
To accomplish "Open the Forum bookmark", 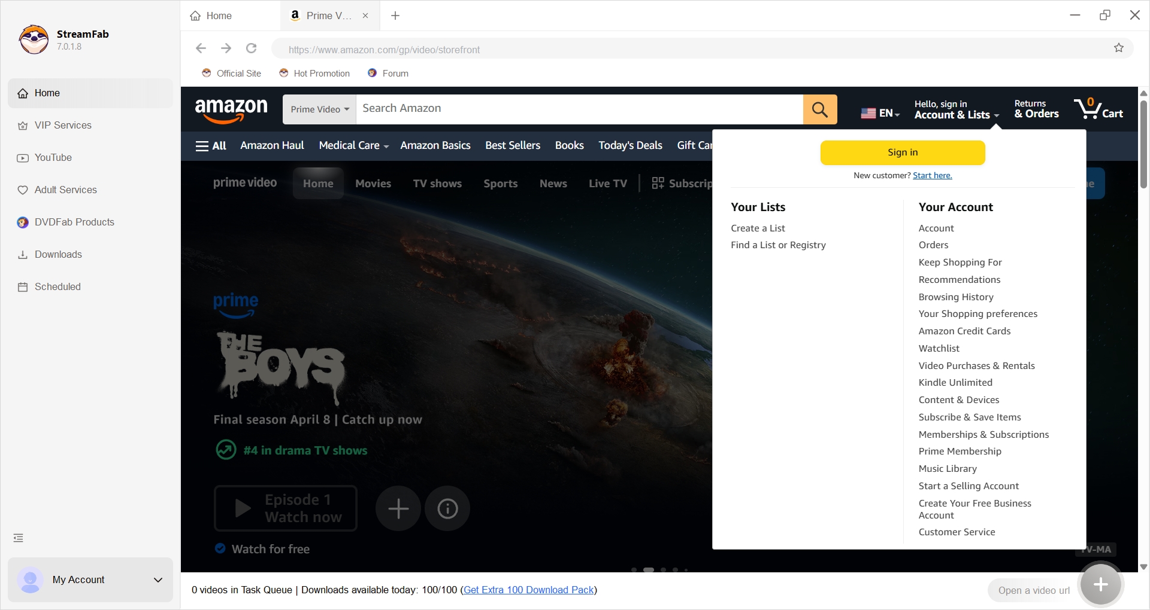I will [x=388, y=74].
